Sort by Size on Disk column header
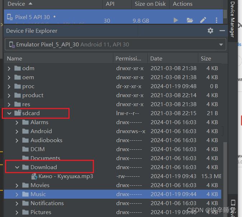Viewport: 242px width, 217px height. point(150,4)
